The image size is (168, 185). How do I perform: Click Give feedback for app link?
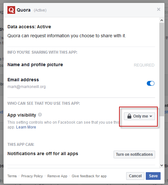[89, 176]
